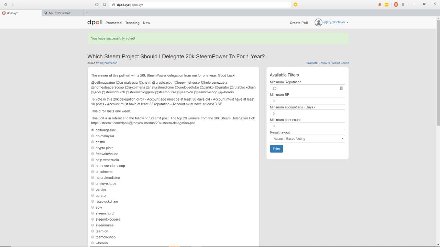This screenshot has height=247, width=440.
Task: Select the freewritehouse choice
Action: point(92,154)
